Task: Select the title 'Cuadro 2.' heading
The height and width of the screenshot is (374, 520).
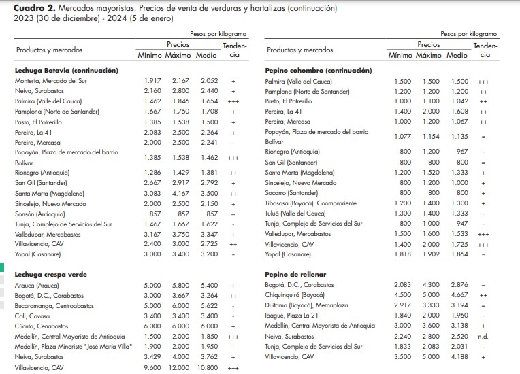Action: click(35, 8)
